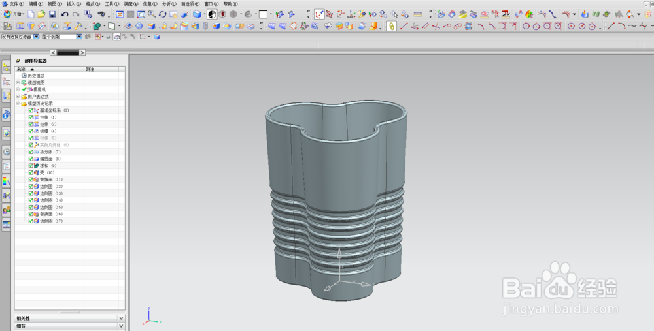The height and width of the screenshot is (331, 654).
Task: Save the part with the floppy icon
Action: click(52, 14)
